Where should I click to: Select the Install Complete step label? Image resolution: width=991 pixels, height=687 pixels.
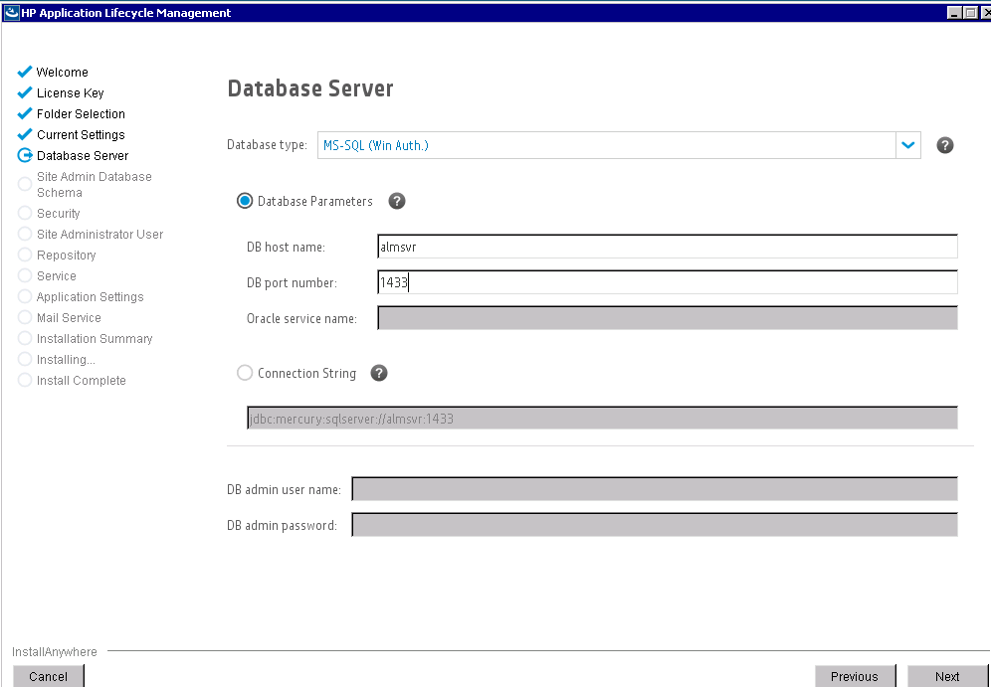tap(81, 380)
